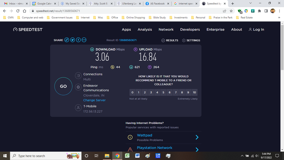The width and height of the screenshot is (284, 160).
Task: Rate recommendation score 5
Action: click(x=163, y=93)
